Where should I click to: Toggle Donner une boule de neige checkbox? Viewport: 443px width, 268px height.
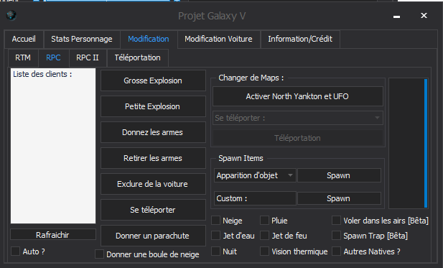[99, 254]
